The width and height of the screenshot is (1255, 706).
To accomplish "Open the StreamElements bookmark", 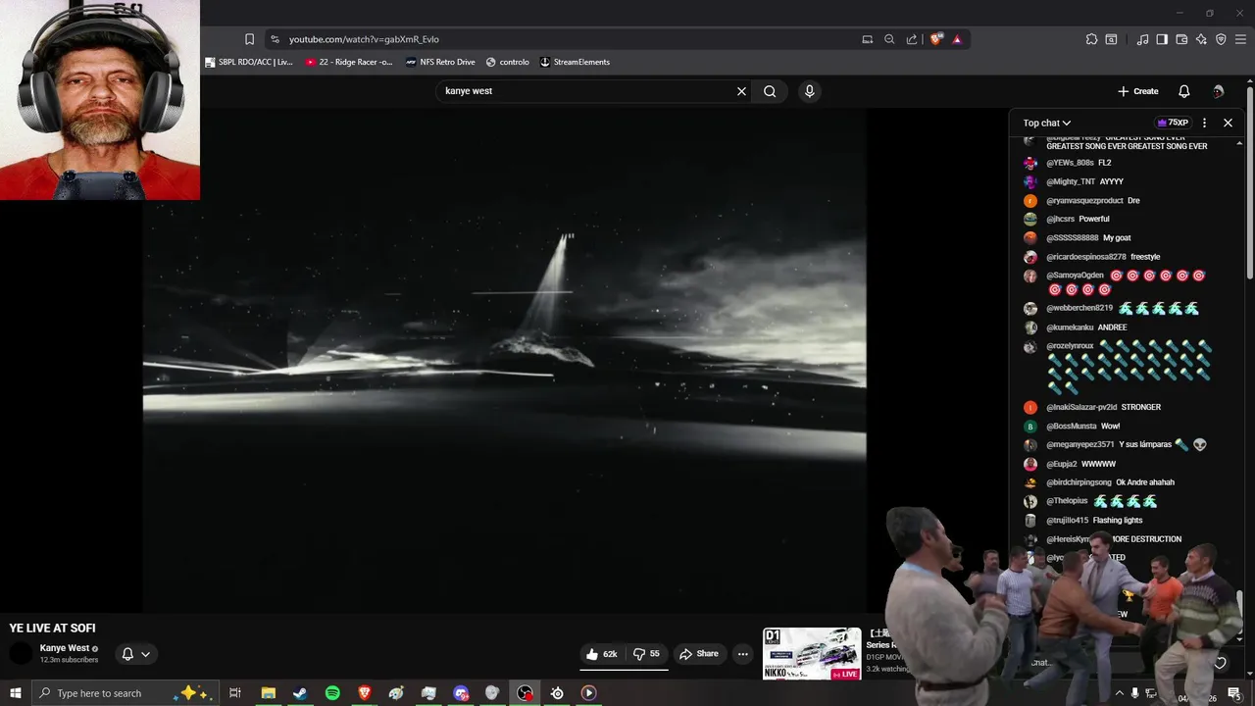I will (x=575, y=62).
